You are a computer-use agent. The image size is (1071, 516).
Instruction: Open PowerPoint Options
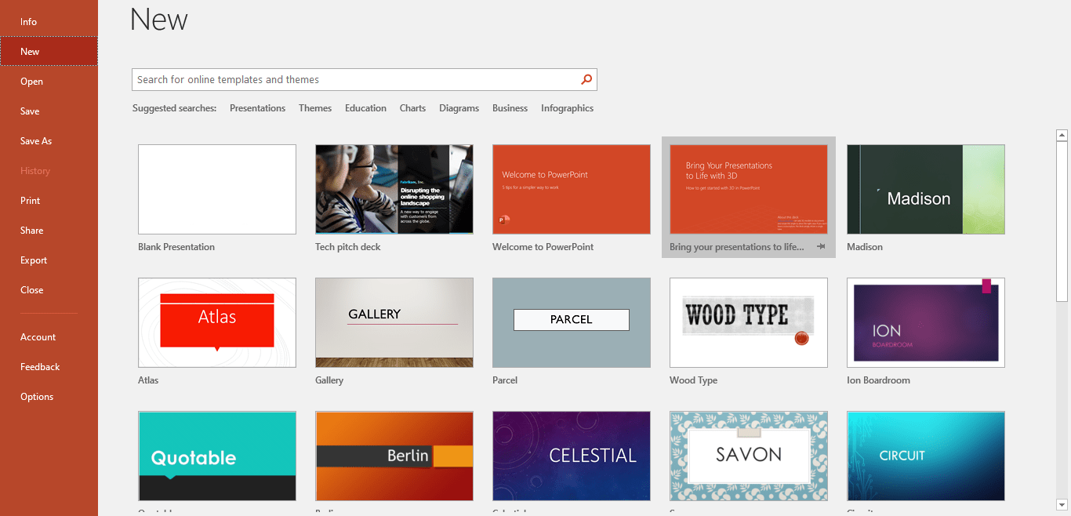pos(49,397)
